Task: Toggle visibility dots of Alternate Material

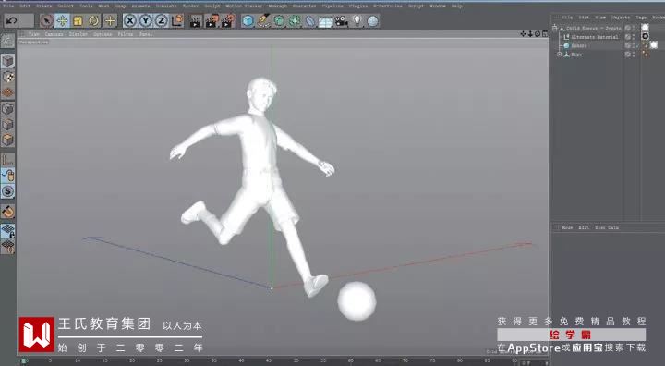Action: tap(634, 37)
